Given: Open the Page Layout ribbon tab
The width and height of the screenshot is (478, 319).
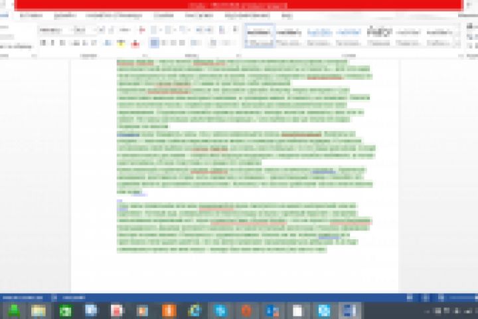Looking at the screenshot, I should tap(114, 15).
